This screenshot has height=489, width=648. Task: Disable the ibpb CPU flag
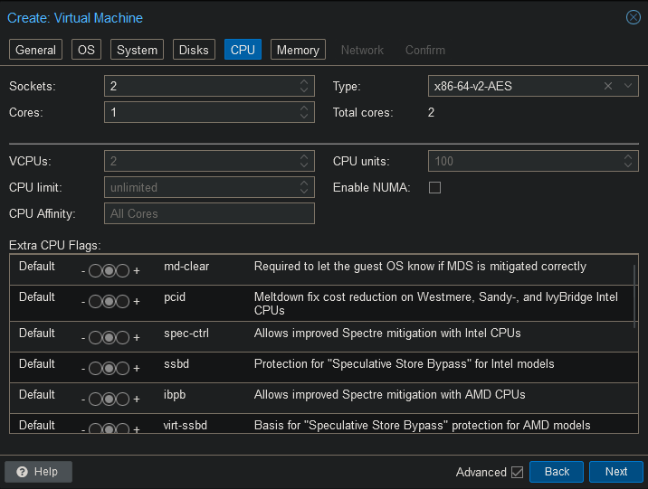95,399
